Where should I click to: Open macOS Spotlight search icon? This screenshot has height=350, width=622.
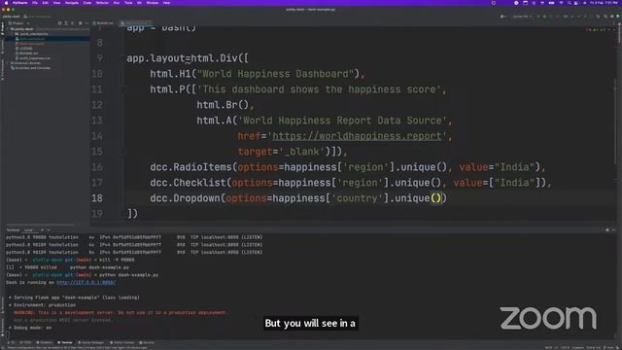pos(570,3)
